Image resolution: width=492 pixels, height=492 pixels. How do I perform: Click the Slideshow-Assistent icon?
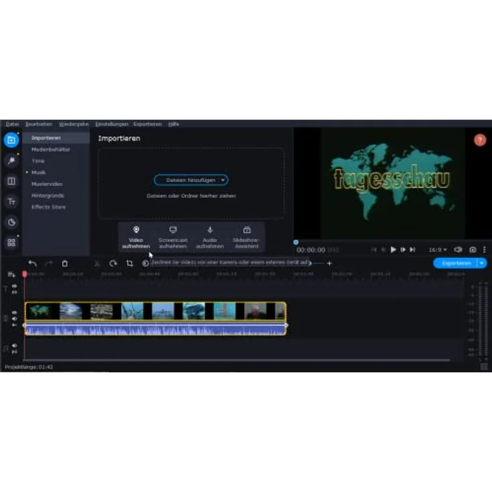(247, 230)
